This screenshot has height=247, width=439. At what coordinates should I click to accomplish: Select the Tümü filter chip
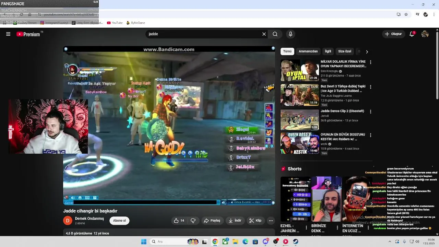tap(287, 51)
